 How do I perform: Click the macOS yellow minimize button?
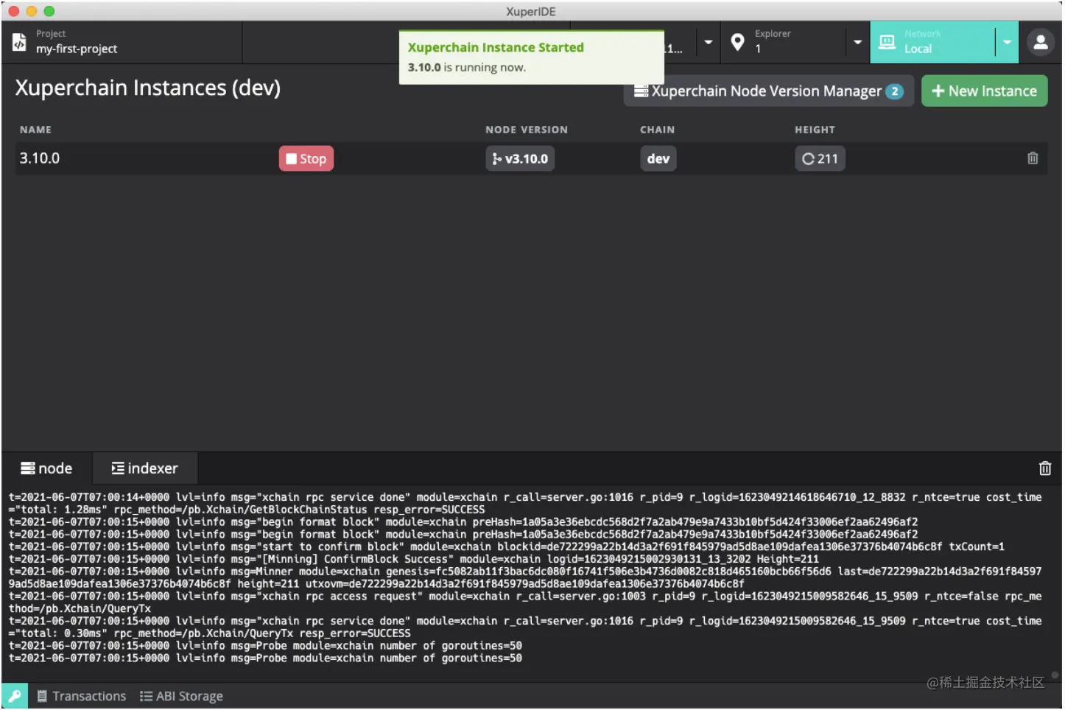[32, 11]
